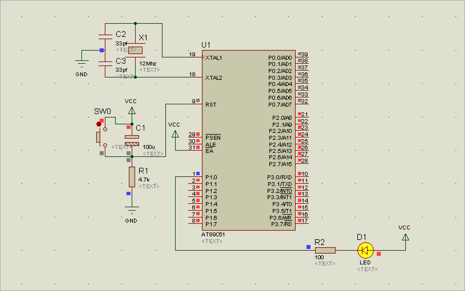Click the XTAL1 pin label
Image resolution: width=465 pixels, height=291 pixels.
[214, 58]
